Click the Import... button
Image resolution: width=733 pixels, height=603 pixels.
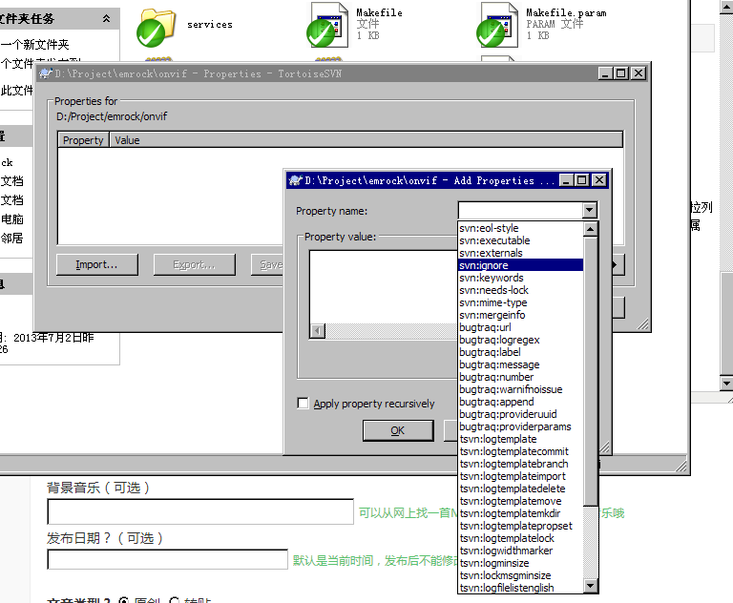point(96,264)
